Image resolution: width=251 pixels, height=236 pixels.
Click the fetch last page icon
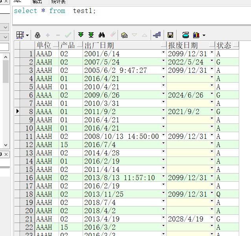[x=91, y=35]
